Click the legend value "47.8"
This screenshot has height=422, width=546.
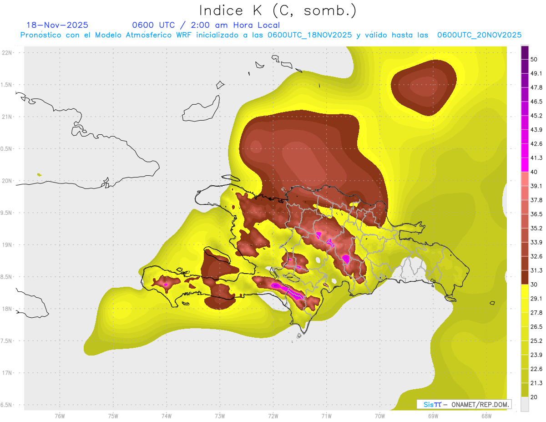537,87
